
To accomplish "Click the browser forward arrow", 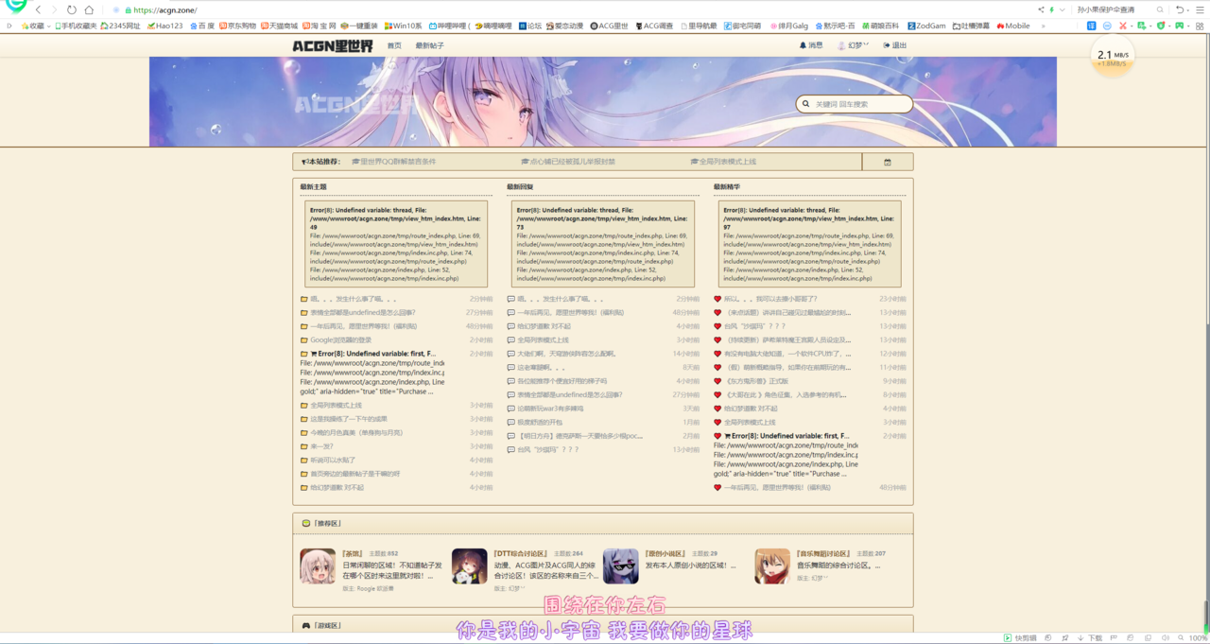I will 54,9.
